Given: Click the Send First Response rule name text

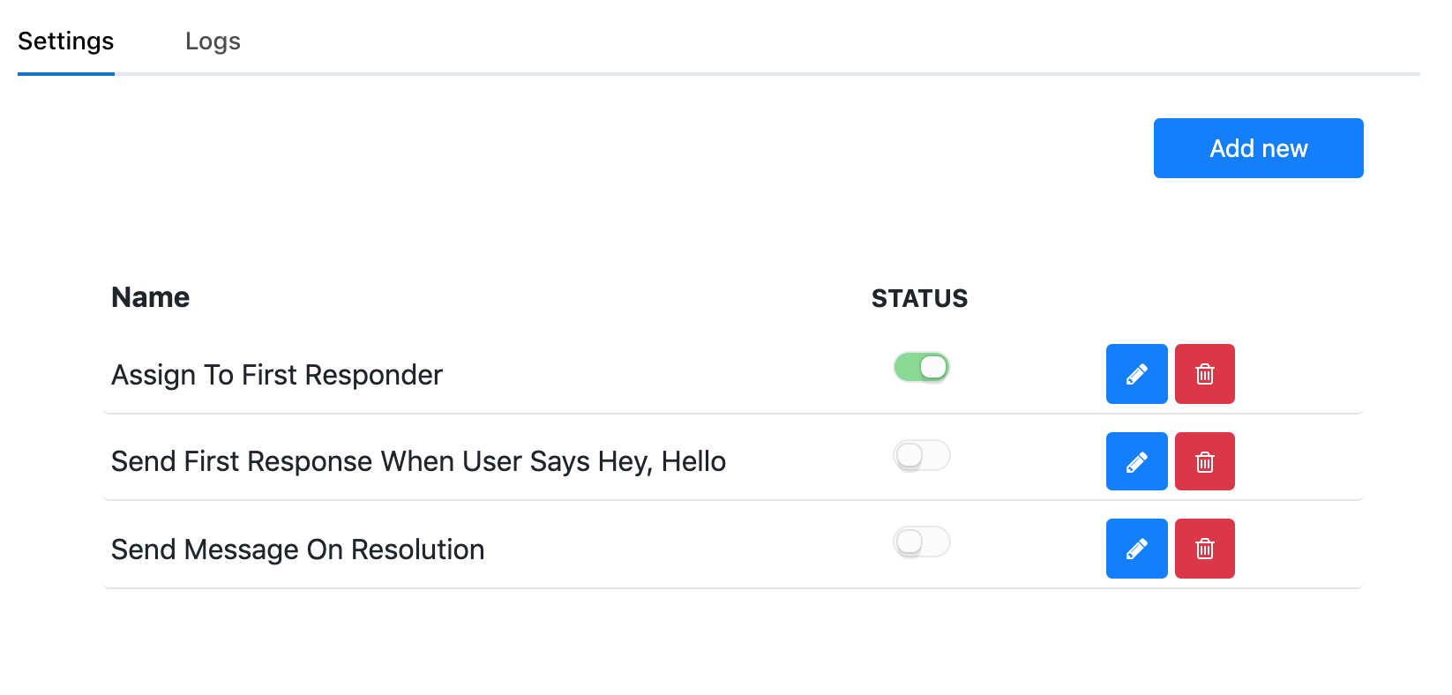Looking at the screenshot, I should point(418,461).
